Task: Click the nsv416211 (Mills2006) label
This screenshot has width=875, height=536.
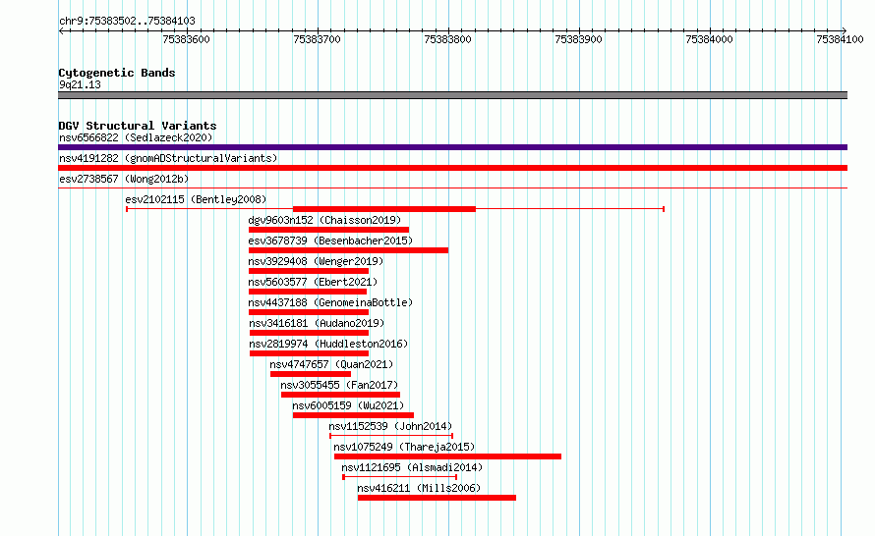Action: coord(419,488)
